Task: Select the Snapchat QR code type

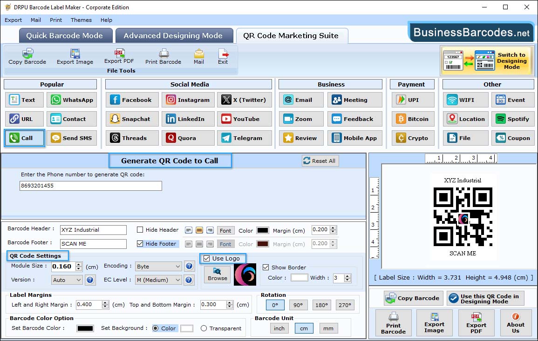Action: click(x=132, y=119)
